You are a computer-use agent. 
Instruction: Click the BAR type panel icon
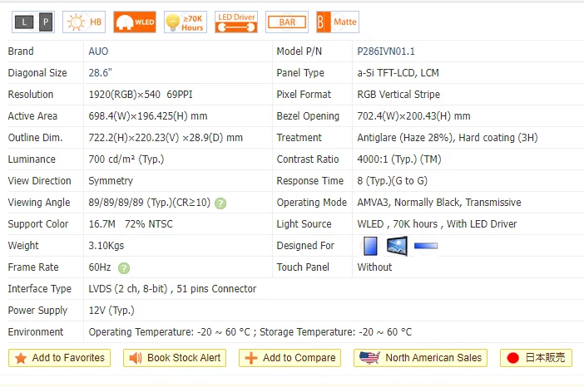tap(287, 22)
